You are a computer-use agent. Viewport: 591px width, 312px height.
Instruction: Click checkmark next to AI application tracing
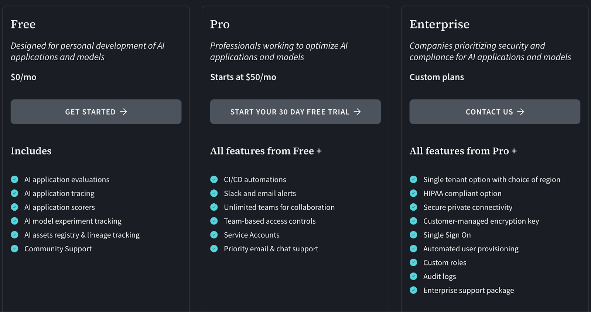point(15,193)
